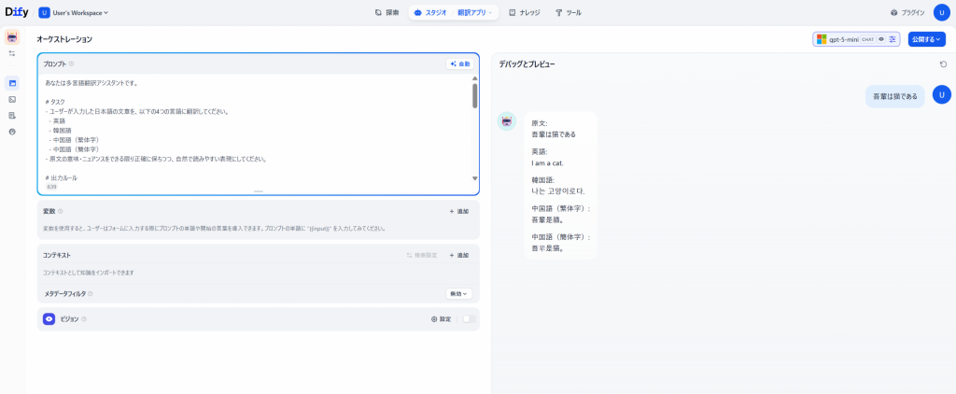Restart the debug conversation with the refresh icon

[943, 64]
